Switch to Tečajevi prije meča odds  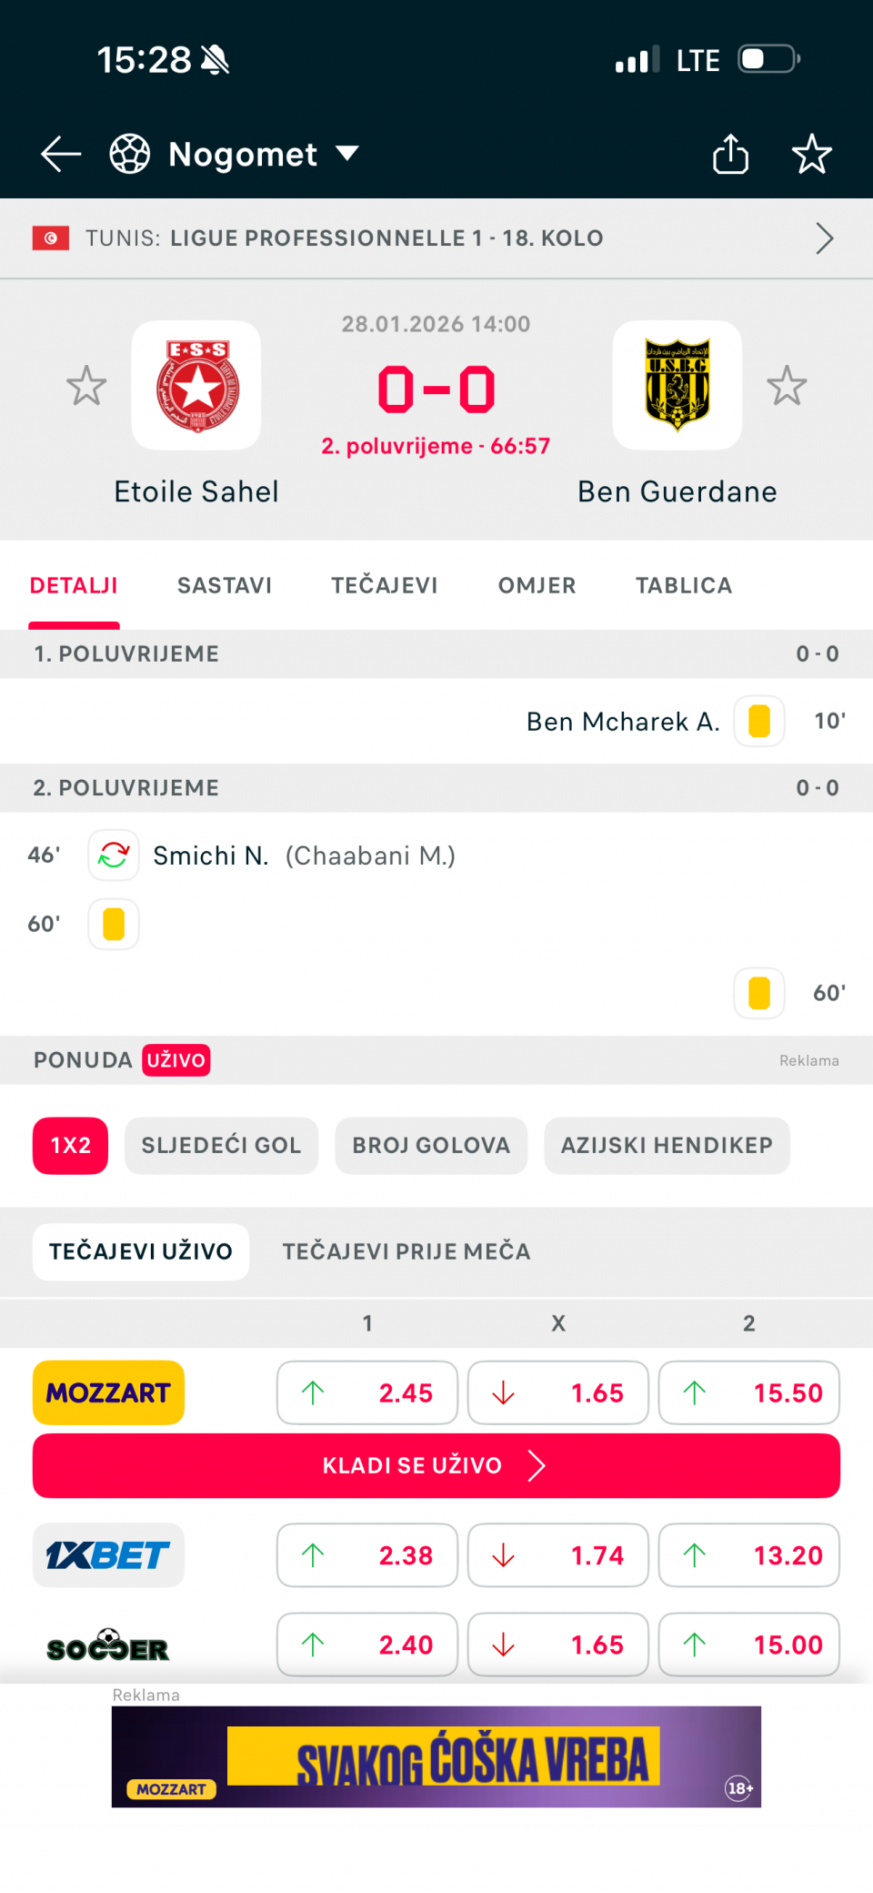click(406, 1251)
